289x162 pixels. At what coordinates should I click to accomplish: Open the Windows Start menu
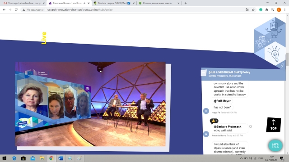(4, 158)
